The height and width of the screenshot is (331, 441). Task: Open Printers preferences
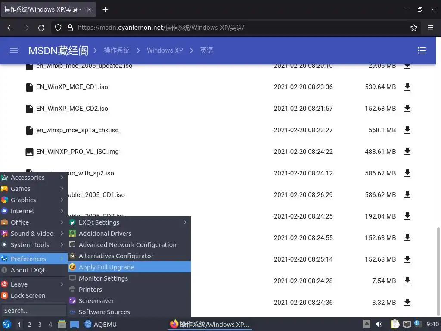pyautogui.click(x=129, y=289)
